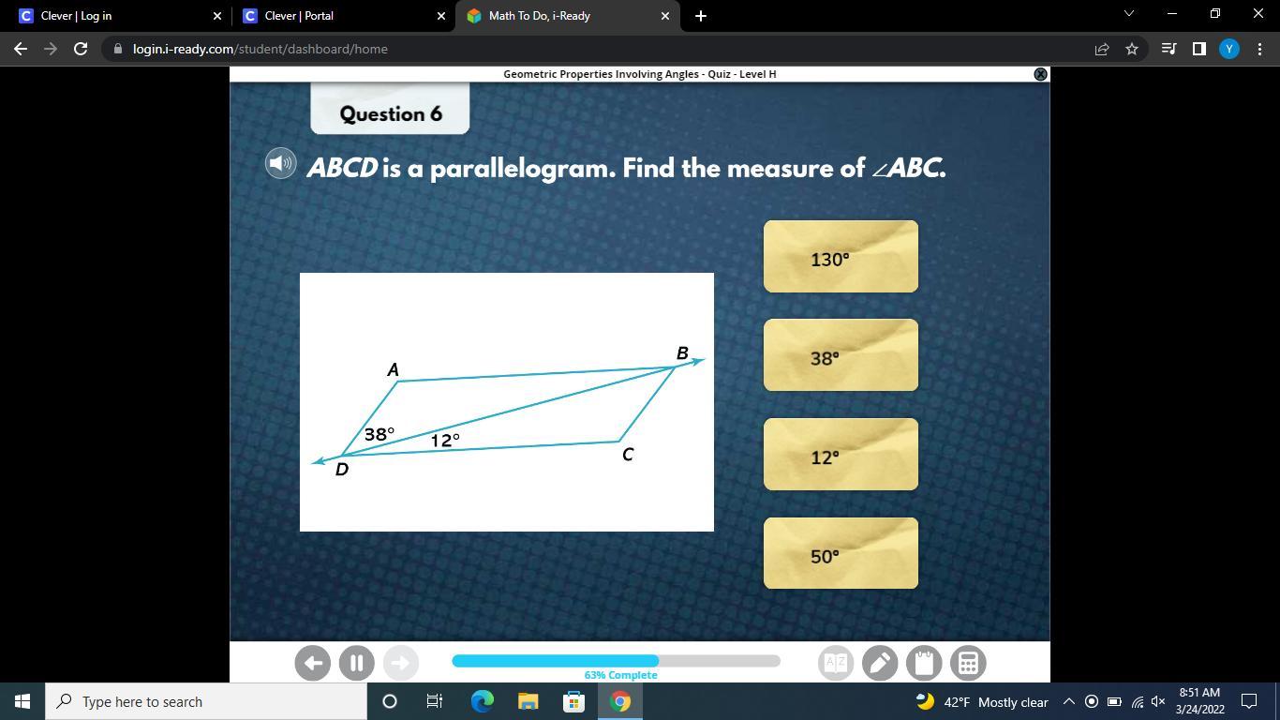1280x720 pixels.
Task: Open the calculator tool
Action: (x=968, y=663)
